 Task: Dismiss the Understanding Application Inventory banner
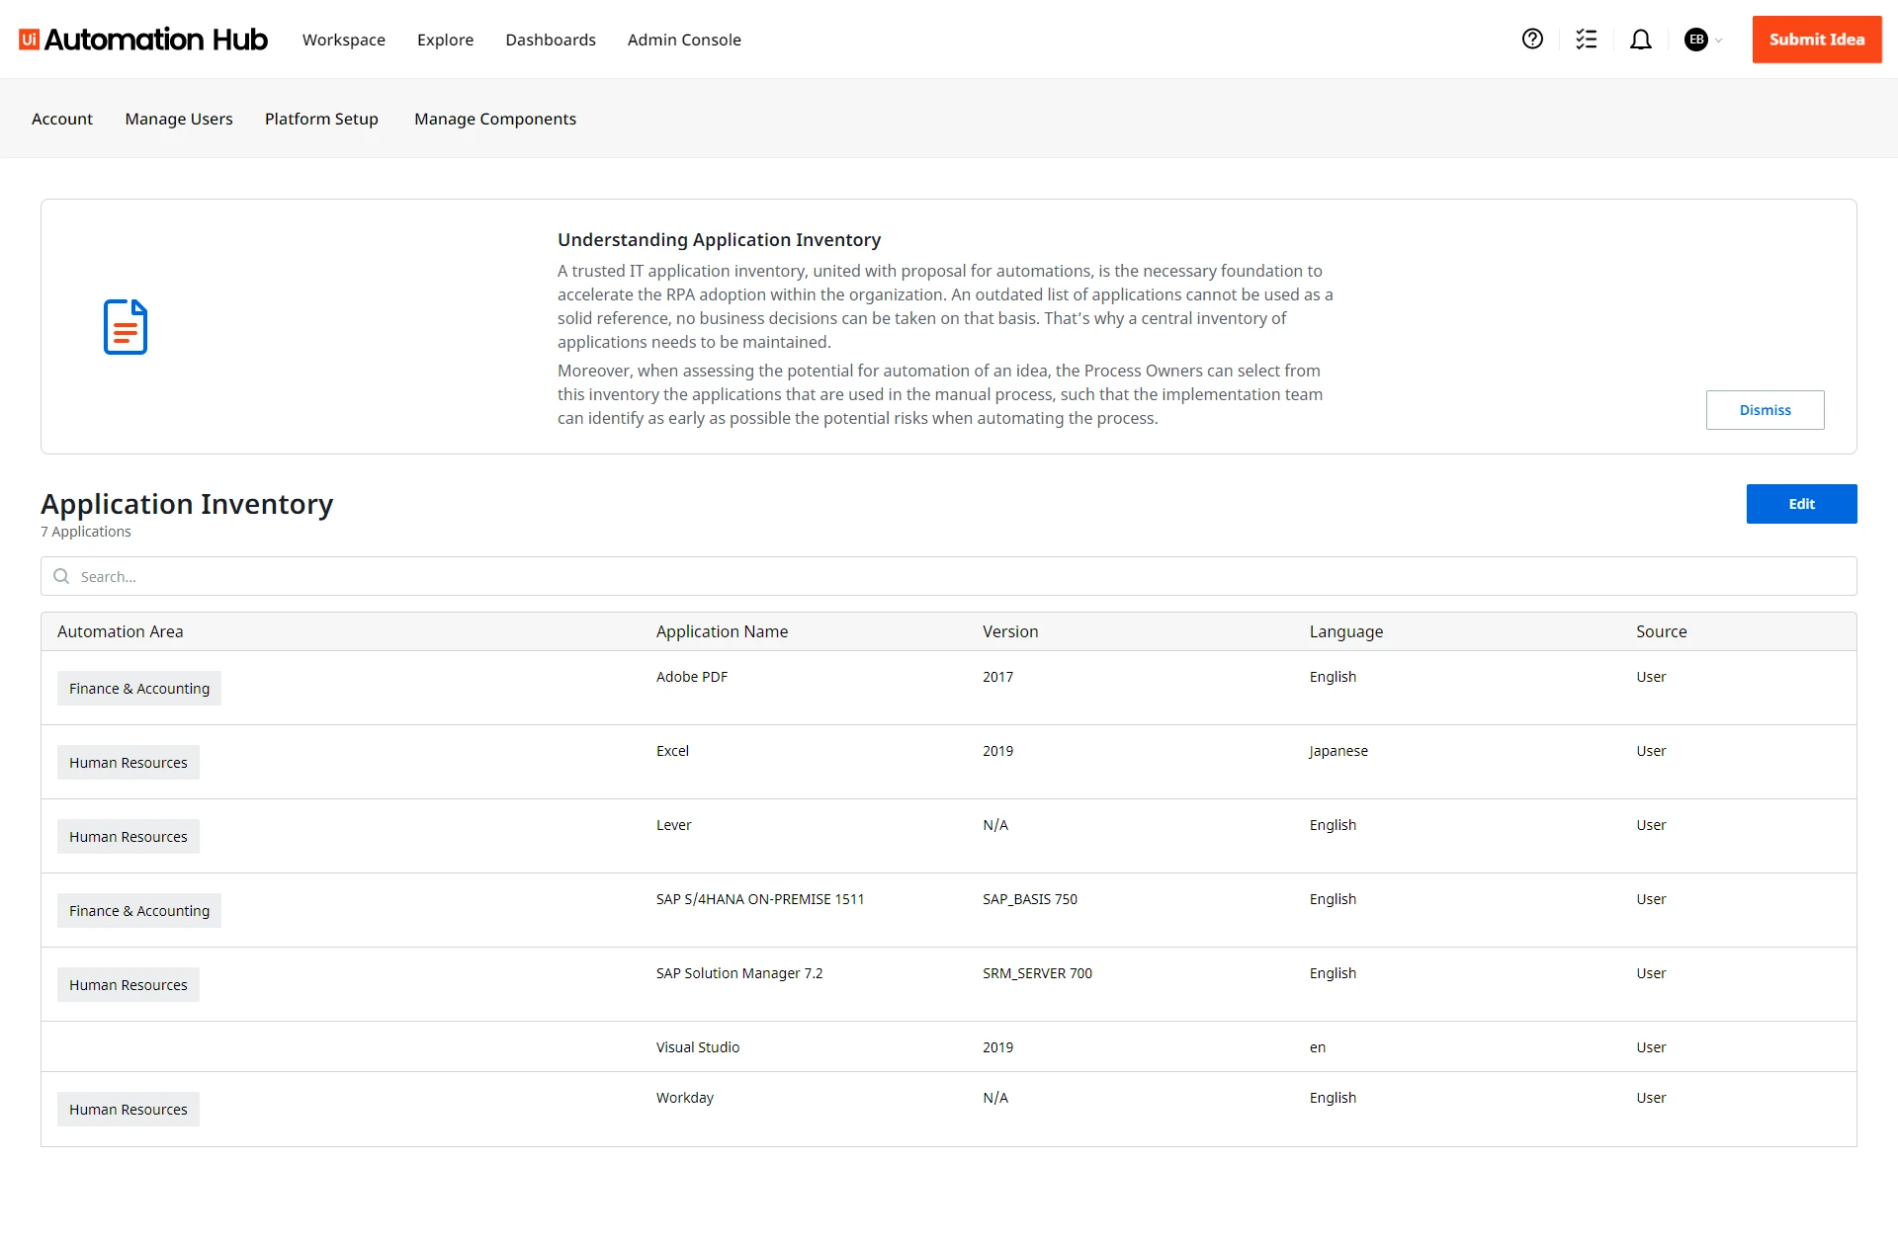point(1766,410)
